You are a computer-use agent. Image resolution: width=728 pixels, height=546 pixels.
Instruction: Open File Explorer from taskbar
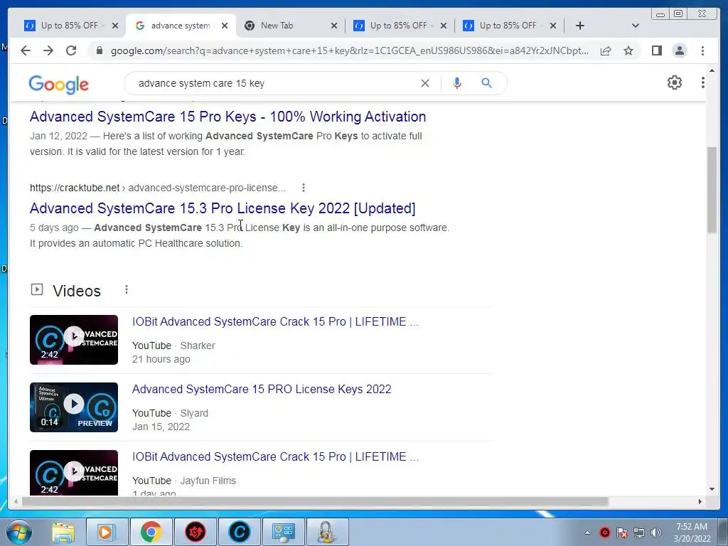coord(63,532)
